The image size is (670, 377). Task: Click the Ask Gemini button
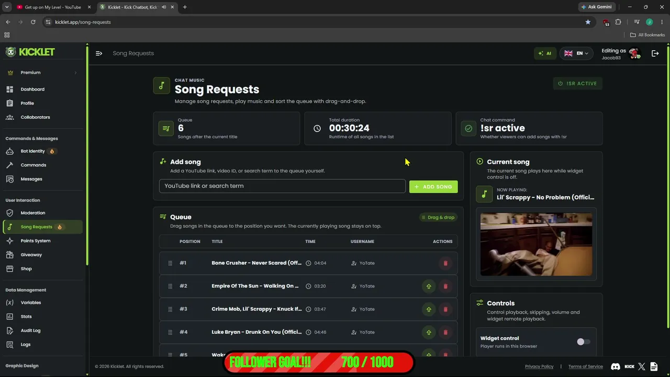[x=596, y=7]
